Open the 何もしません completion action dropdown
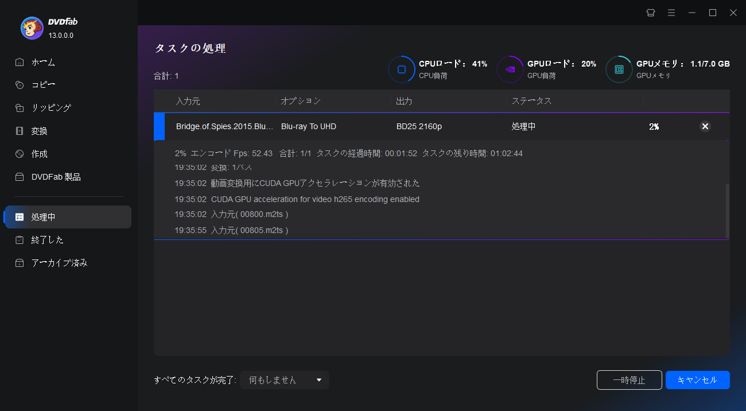The width and height of the screenshot is (746, 411). 285,380
